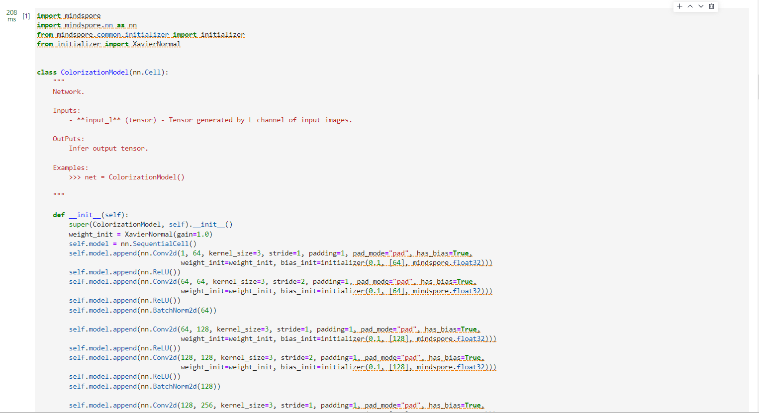Click the "nn.Conv2d(64, 64" append line
Screen dimensions: 759x413
273,282
